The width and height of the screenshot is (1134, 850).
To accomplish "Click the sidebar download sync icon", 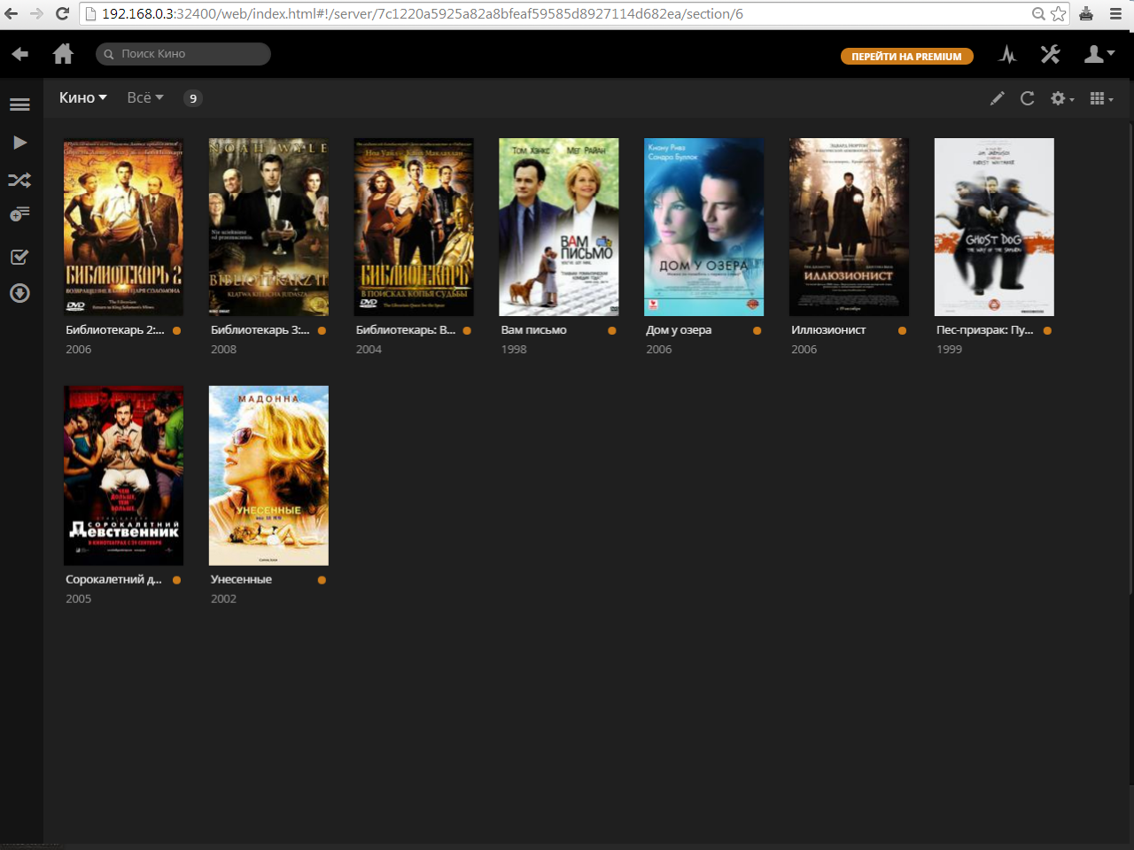I will tap(19, 293).
